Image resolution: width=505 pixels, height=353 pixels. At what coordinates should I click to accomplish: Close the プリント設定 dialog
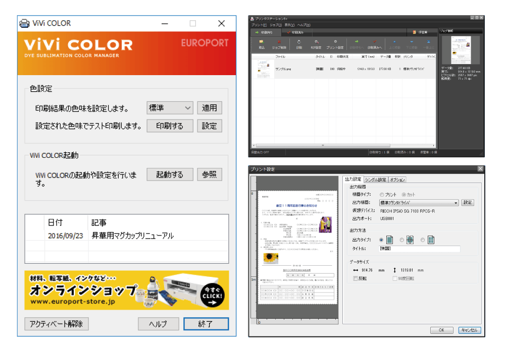click(480, 169)
